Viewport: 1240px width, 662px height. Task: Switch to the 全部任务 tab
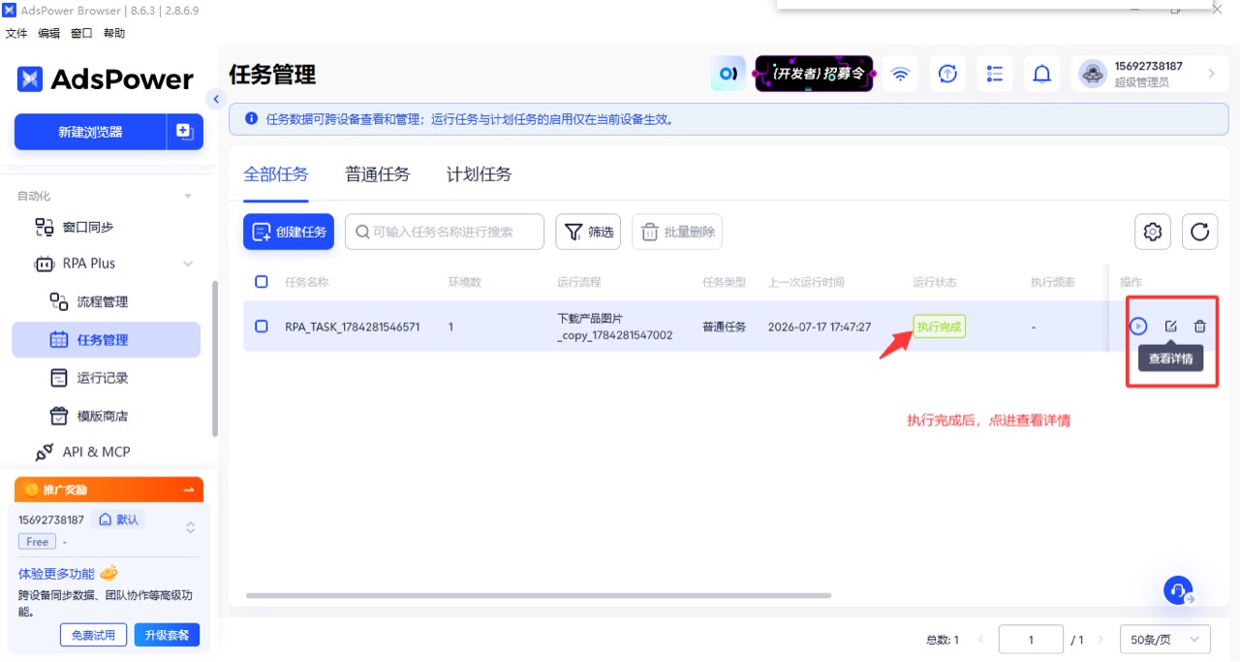[x=276, y=174]
